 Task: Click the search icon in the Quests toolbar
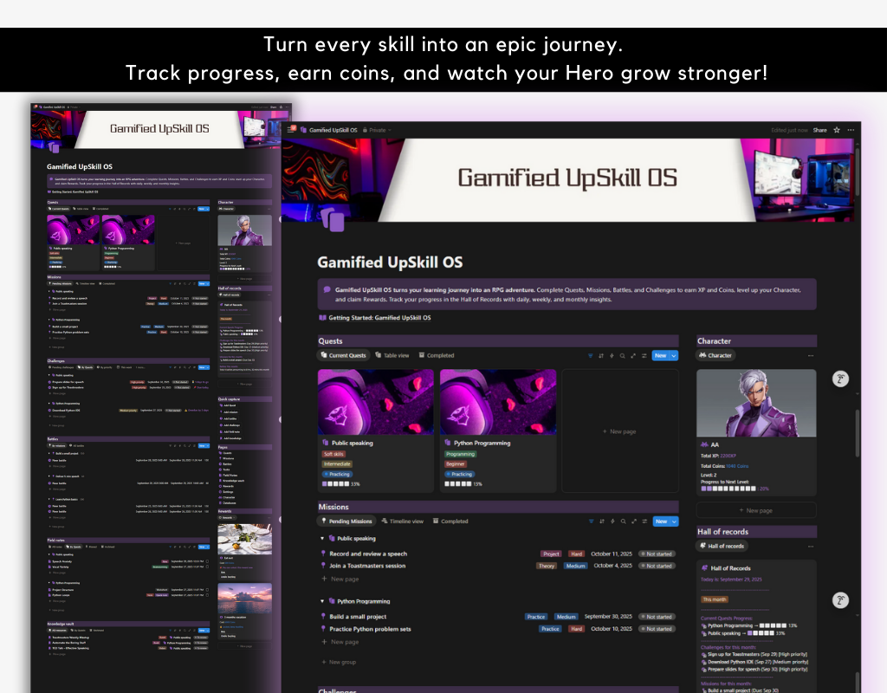click(622, 356)
